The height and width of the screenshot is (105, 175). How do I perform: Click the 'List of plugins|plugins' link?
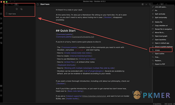pos(94,71)
